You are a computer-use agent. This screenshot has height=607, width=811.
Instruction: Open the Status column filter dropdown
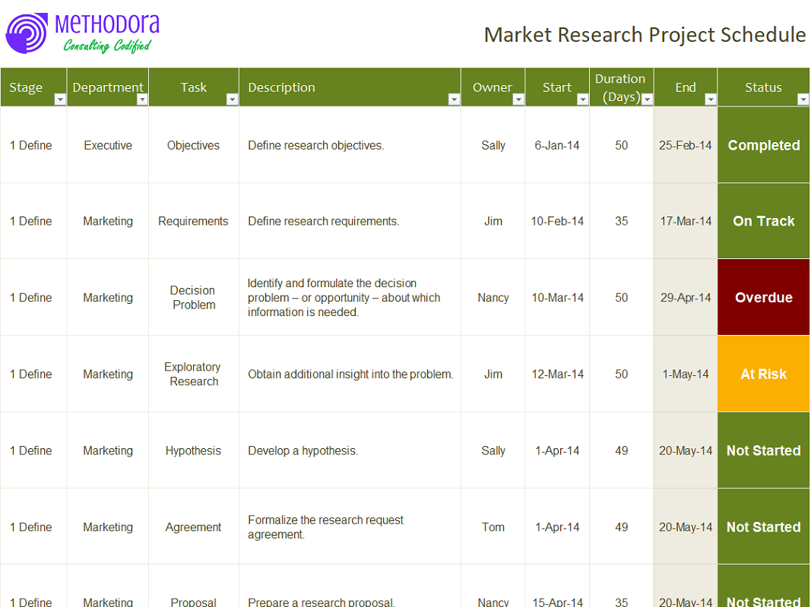(x=803, y=100)
